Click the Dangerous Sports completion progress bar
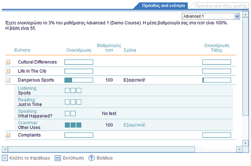 click(x=79, y=80)
